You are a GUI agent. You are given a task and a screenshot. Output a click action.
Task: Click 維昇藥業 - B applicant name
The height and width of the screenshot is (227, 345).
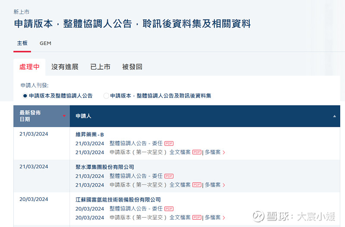coord(90,135)
